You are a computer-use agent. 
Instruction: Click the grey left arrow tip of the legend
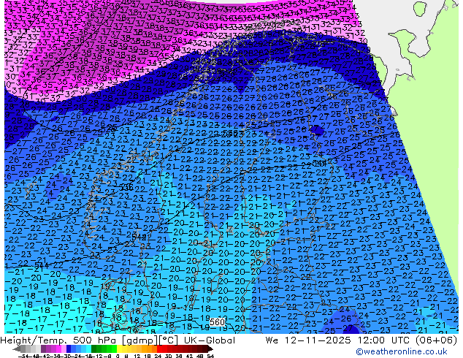point(16,349)
